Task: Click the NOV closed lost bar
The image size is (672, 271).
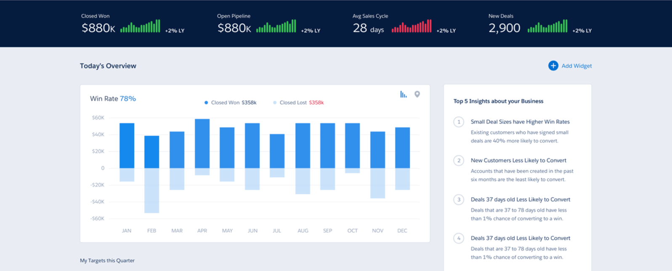Action: (x=377, y=183)
